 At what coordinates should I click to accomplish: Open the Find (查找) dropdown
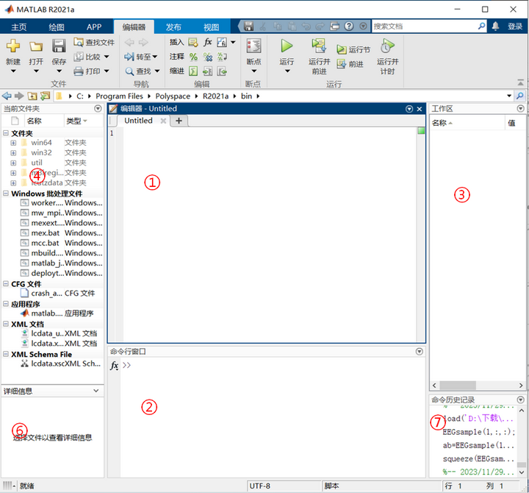[x=157, y=71]
